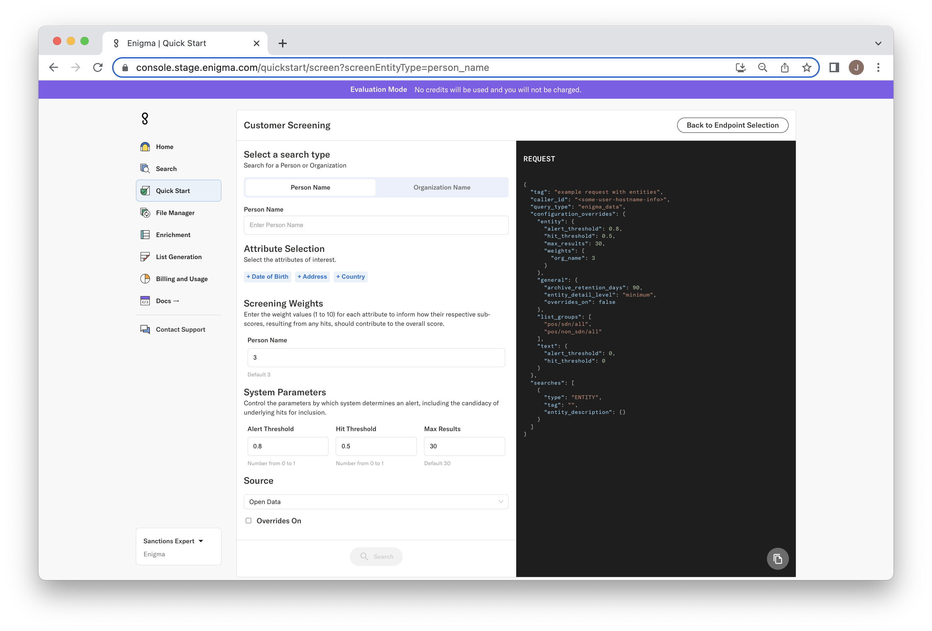Add the Date of Birth attribute
The width and height of the screenshot is (932, 631).
tap(268, 277)
